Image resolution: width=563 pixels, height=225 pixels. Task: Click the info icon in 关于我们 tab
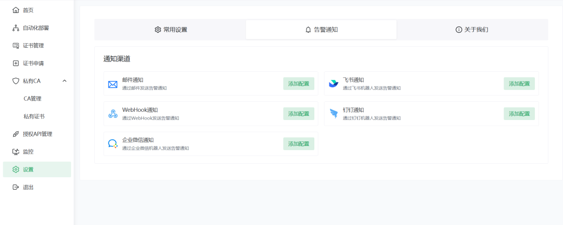click(x=459, y=30)
